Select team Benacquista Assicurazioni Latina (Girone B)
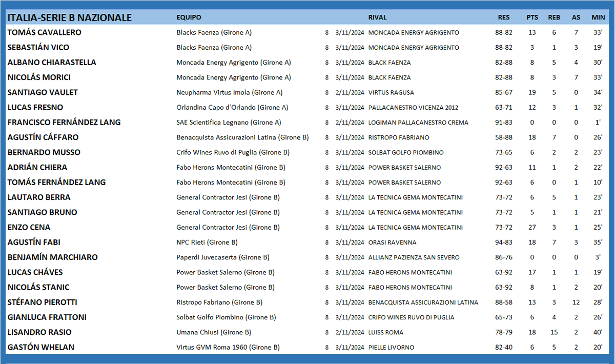615x364 pixels. pos(242,137)
